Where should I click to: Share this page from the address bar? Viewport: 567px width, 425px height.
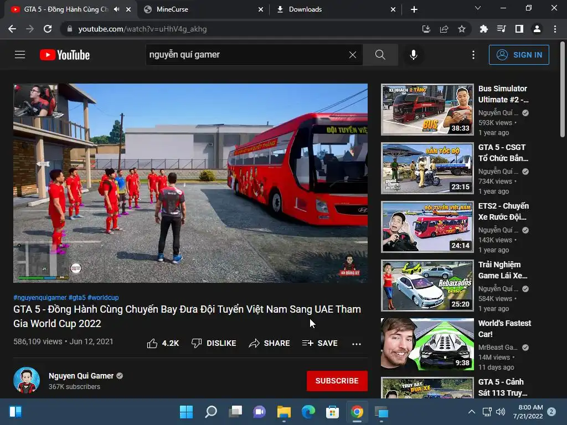pyautogui.click(x=444, y=29)
